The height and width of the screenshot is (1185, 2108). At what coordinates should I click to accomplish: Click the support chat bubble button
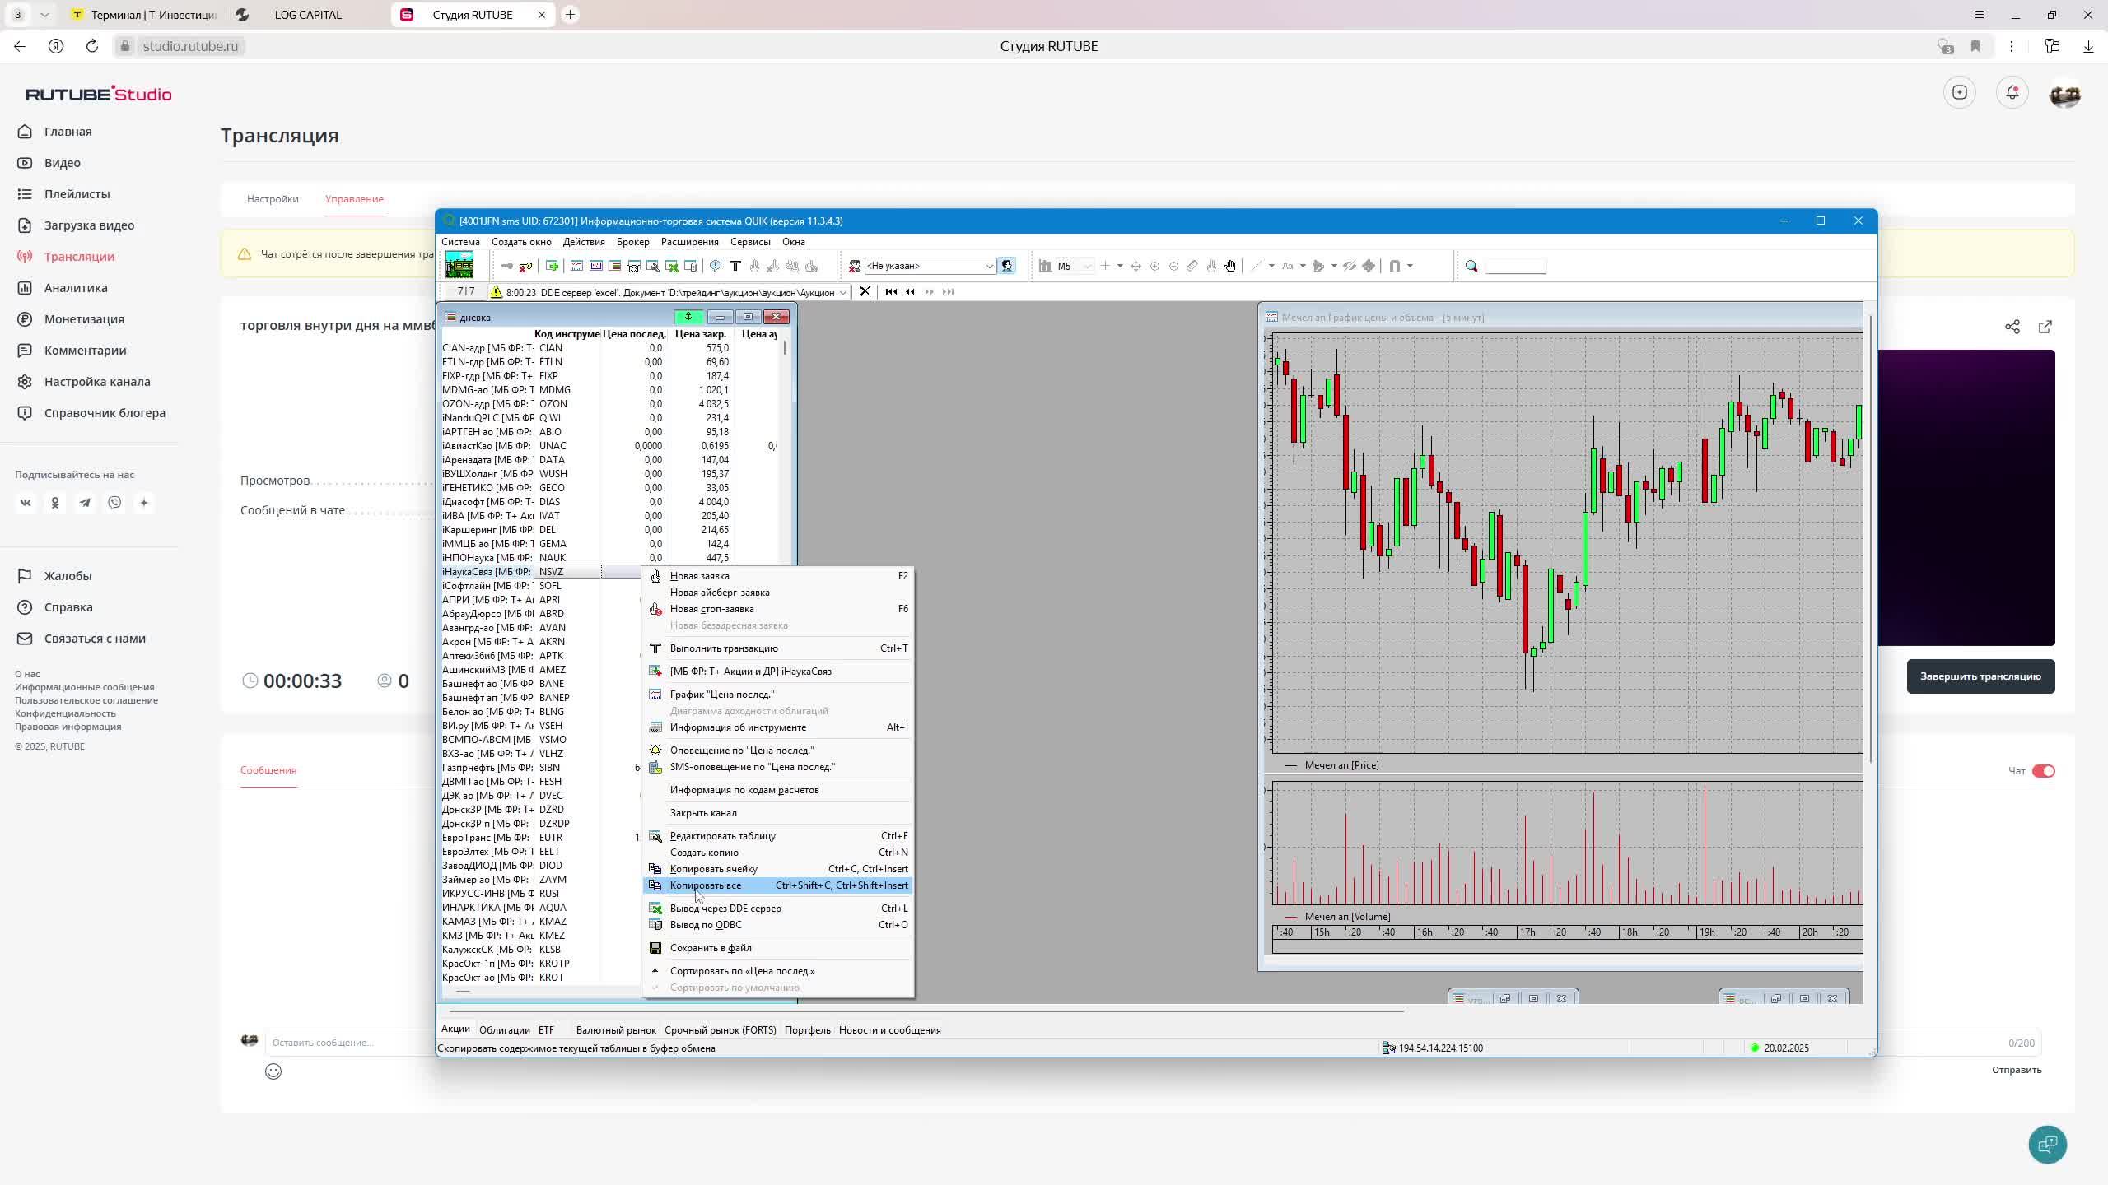coord(2048,1145)
